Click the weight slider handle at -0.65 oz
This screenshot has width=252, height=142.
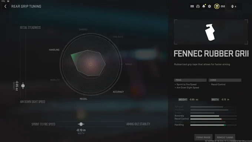(23, 86)
